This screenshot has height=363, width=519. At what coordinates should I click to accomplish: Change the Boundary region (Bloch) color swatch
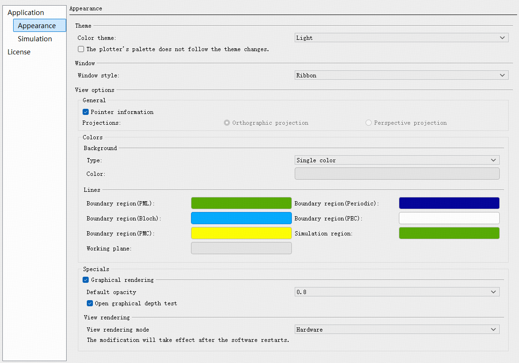pos(241,218)
